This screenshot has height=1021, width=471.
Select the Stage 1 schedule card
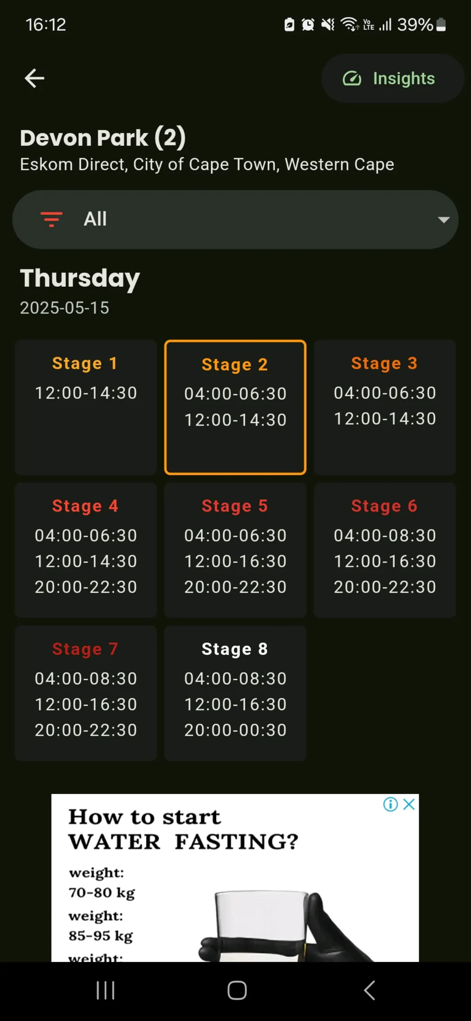click(86, 407)
